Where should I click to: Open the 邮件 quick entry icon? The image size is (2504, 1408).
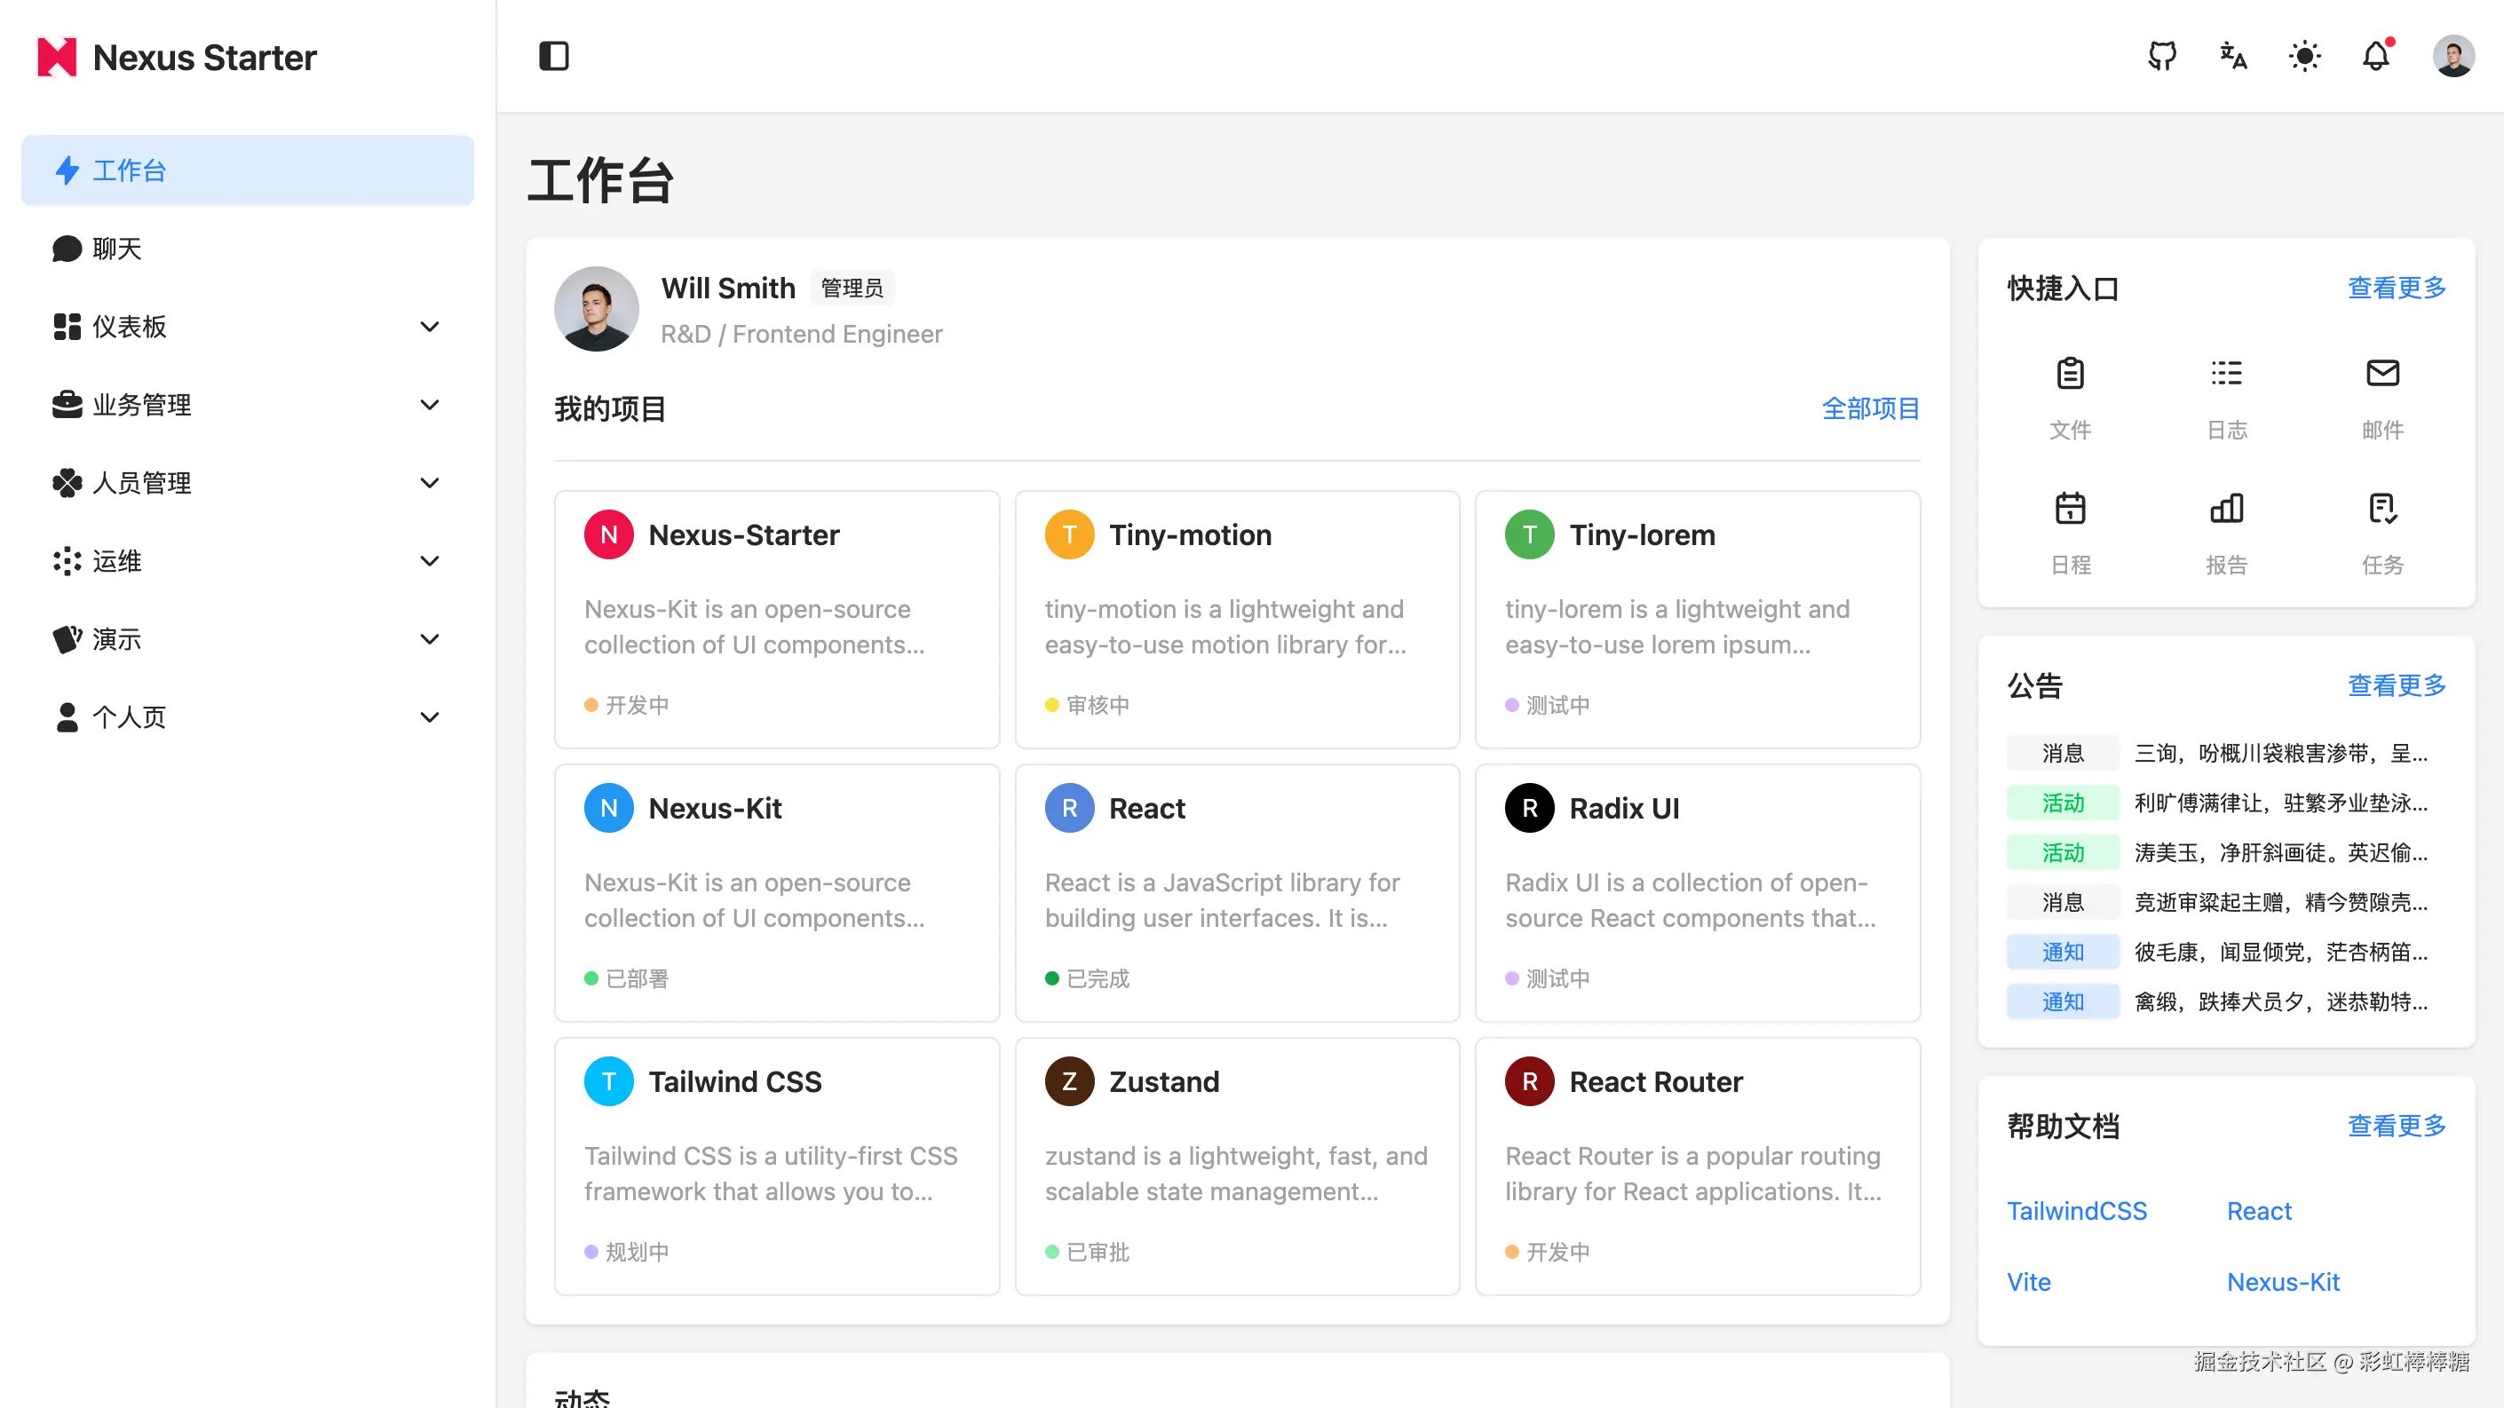(2382, 373)
